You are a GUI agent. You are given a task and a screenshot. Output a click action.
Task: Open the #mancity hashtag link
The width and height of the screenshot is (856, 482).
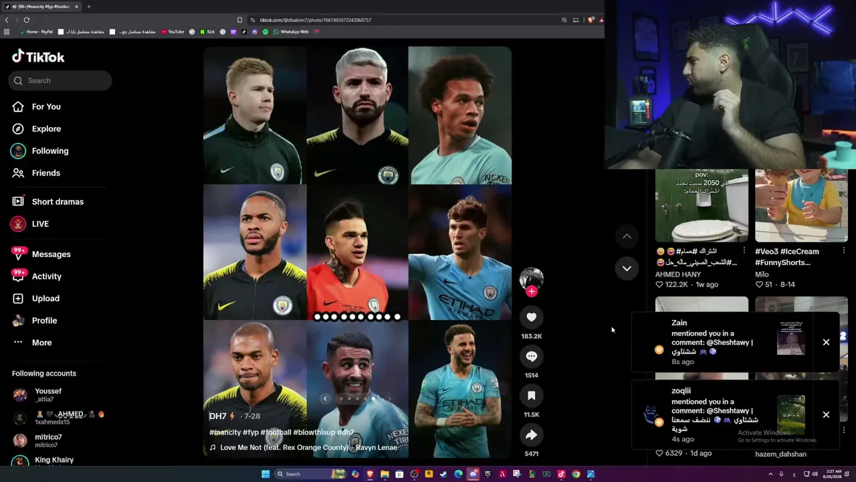[x=225, y=432]
